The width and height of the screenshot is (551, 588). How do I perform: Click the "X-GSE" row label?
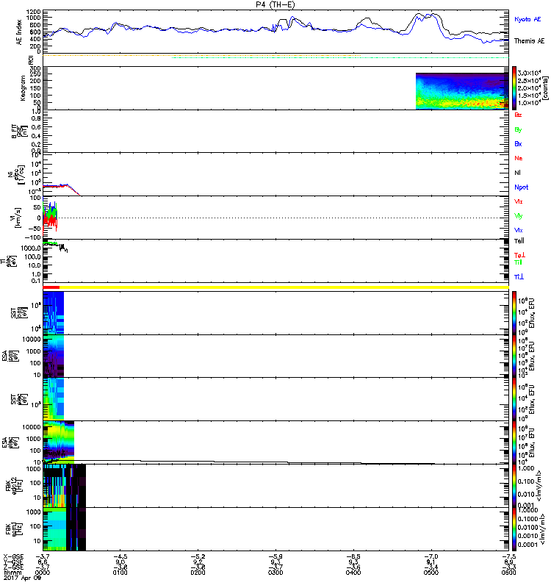(x=12, y=556)
